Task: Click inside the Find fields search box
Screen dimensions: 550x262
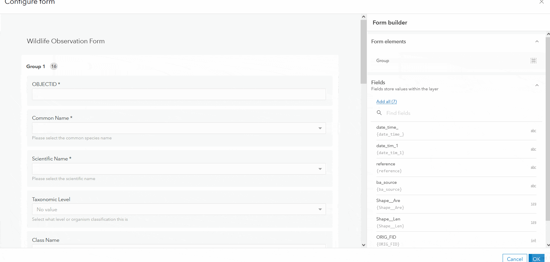Action: tap(419, 113)
